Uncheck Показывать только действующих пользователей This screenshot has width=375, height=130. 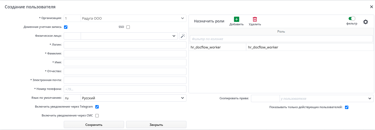(x=347, y=107)
